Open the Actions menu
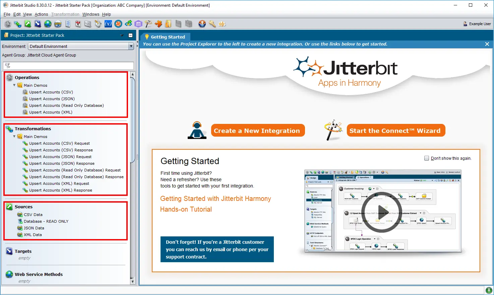The width and height of the screenshot is (494, 295). tap(41, 14)
